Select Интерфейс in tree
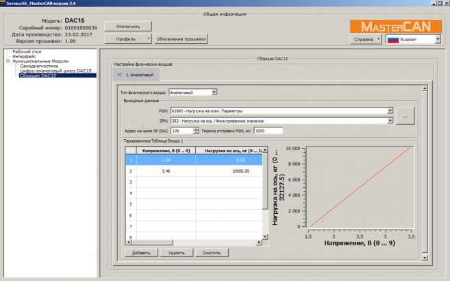Screen dimensions: 450x281 (24, 57)
